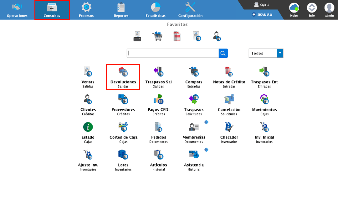The width and height of the screenshot is (338, 221).
Task: Open Estado Cajas info icon
Action: [88, 127]
